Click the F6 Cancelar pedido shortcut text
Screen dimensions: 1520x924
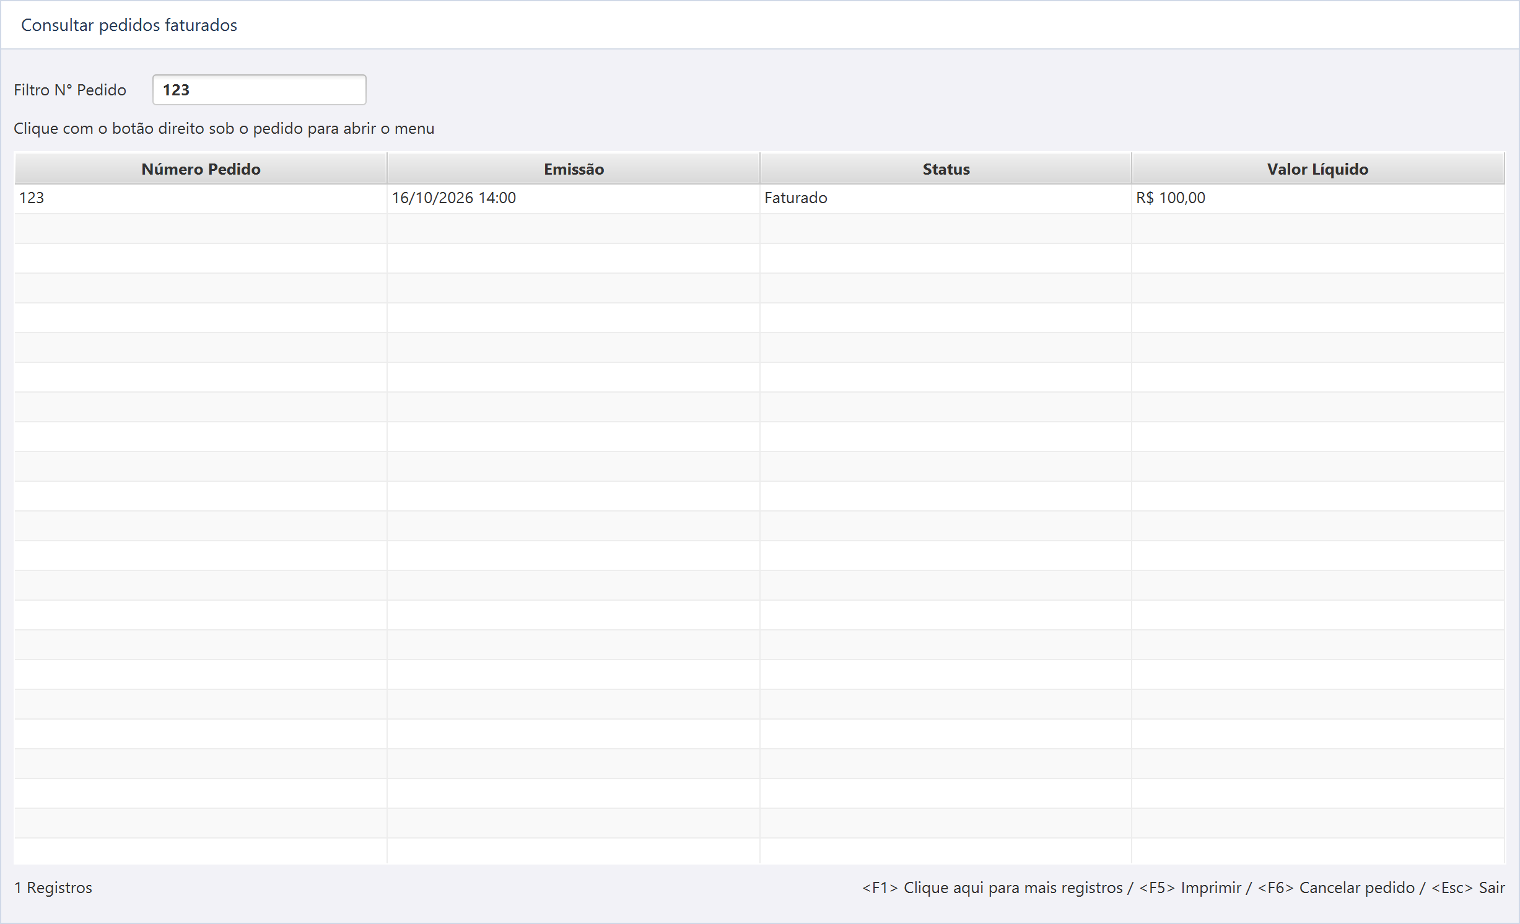point(1337,887)
